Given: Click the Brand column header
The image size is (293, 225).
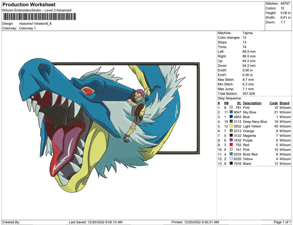Looking at the screenshot, I should coord(284,103).
